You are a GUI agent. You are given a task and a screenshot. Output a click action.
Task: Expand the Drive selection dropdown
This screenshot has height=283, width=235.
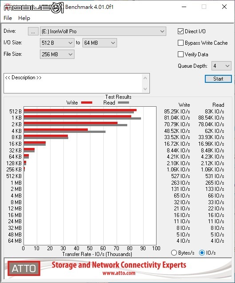pos(103,31)
